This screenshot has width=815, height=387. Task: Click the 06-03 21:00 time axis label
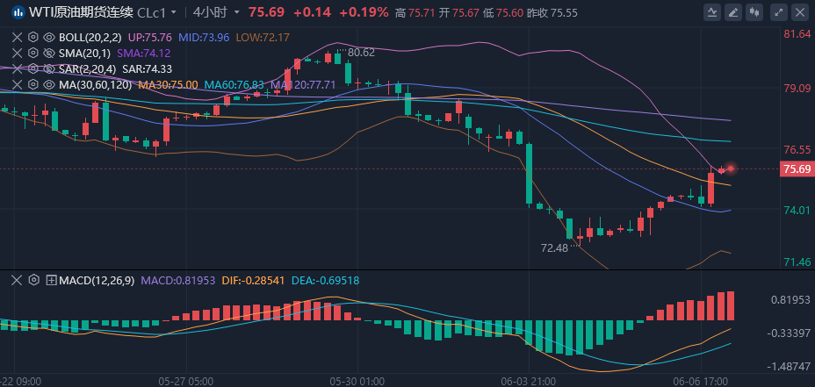click(527, 382)
